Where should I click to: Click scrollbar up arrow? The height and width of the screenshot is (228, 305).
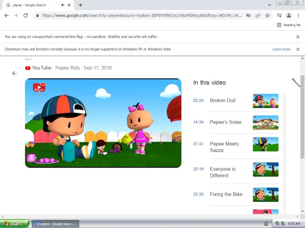click(x=302, y=58)
